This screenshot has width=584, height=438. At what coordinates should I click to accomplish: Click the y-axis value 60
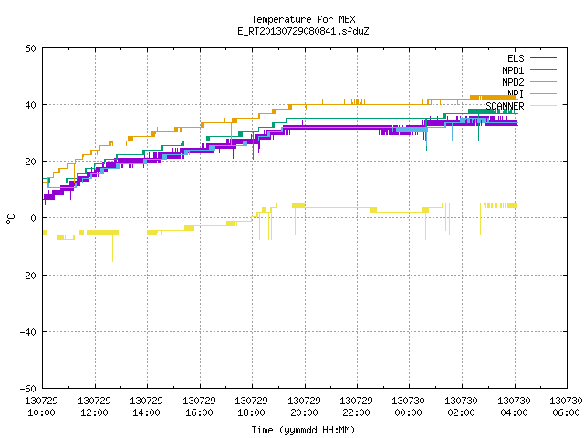tap(30, 48)
